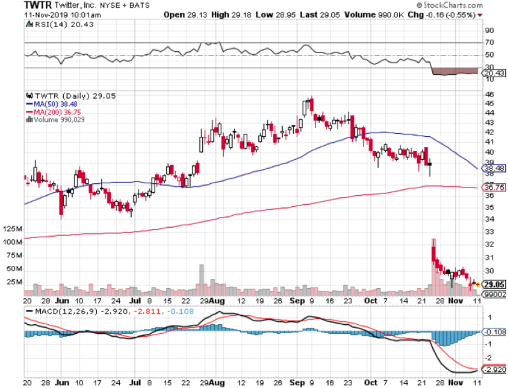Screen dimensions: 508x388
Task: Click the 75M volume axis label
Action: coord(14,256)
